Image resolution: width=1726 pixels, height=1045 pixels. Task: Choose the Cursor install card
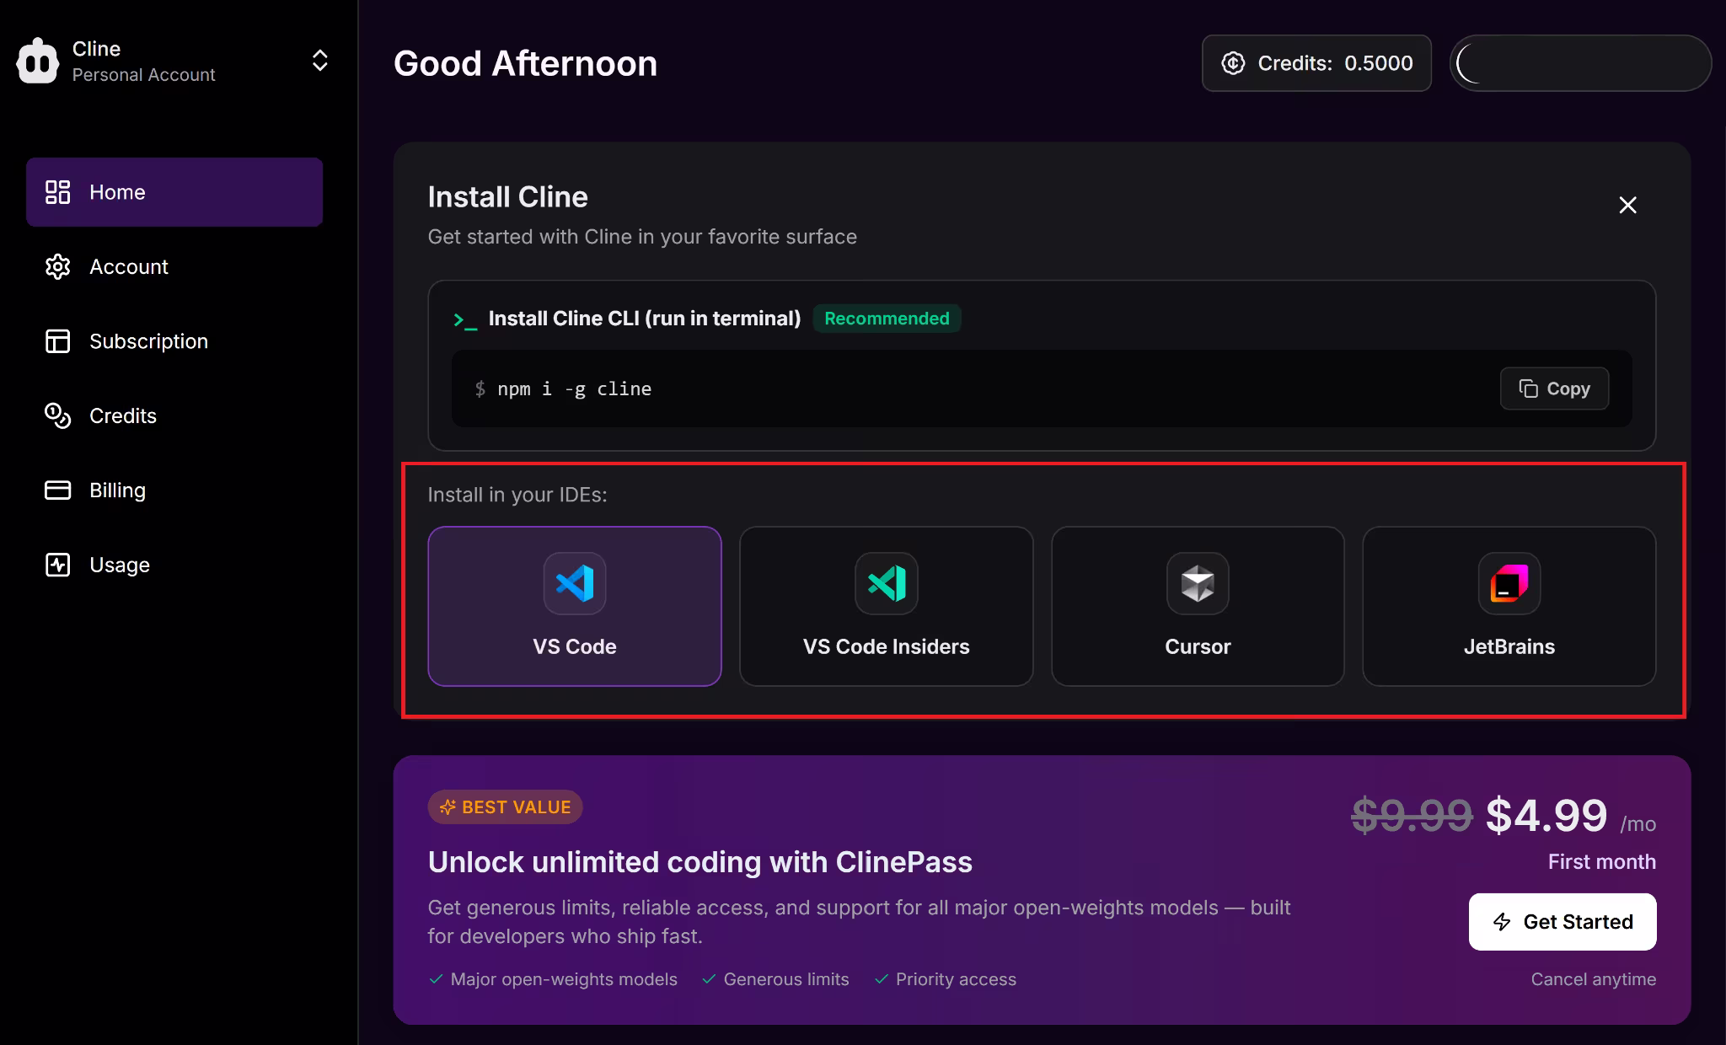click(1198, 606)
